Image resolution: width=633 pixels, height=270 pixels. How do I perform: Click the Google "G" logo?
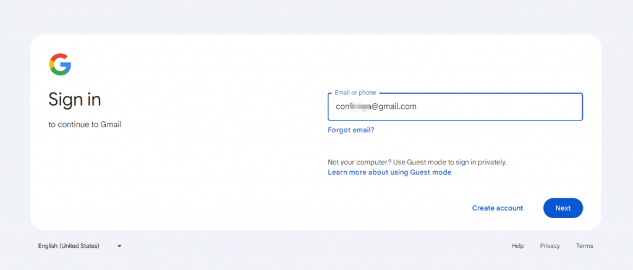pyautogui.click(x=60, y=64)
